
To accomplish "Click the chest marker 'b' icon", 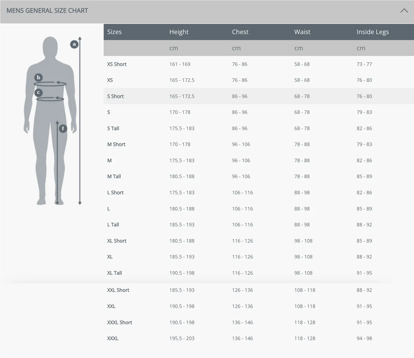I will coord(38,77).
